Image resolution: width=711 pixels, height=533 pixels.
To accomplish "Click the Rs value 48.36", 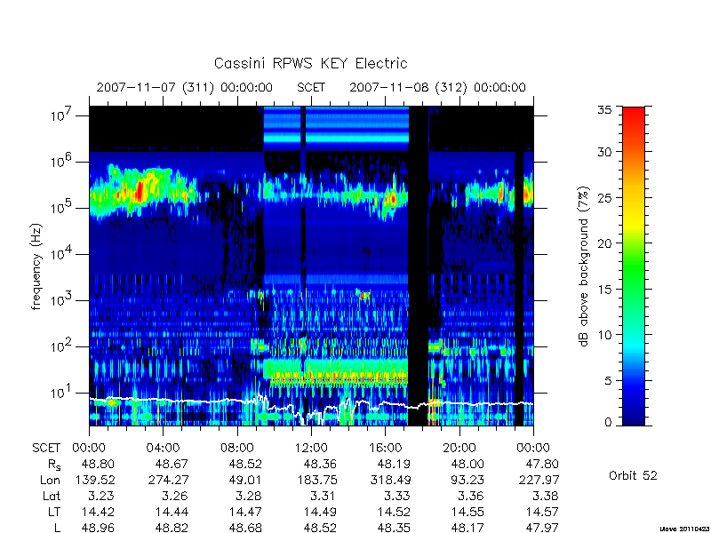I will click(320, 465).
